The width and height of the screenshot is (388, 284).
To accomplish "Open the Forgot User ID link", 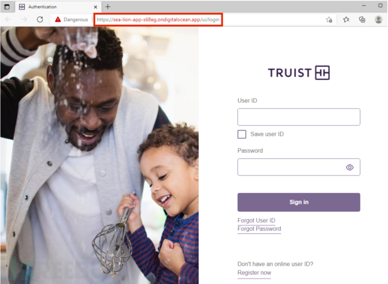I will (256, 220).
